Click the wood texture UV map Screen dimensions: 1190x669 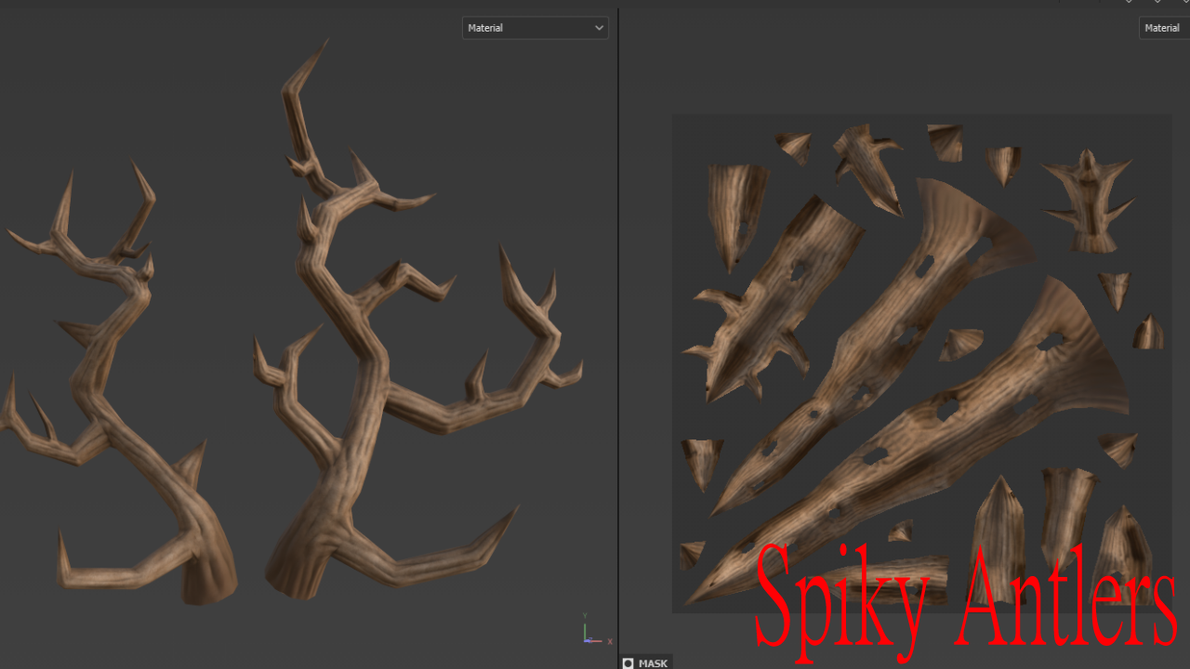pos(921,363)
